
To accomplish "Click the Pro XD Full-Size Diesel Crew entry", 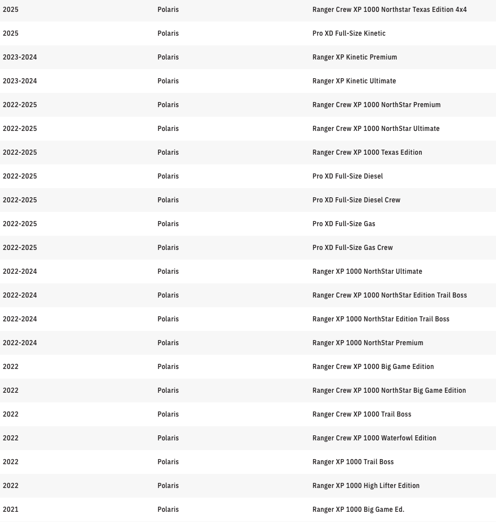I will (x=356, y=200).
